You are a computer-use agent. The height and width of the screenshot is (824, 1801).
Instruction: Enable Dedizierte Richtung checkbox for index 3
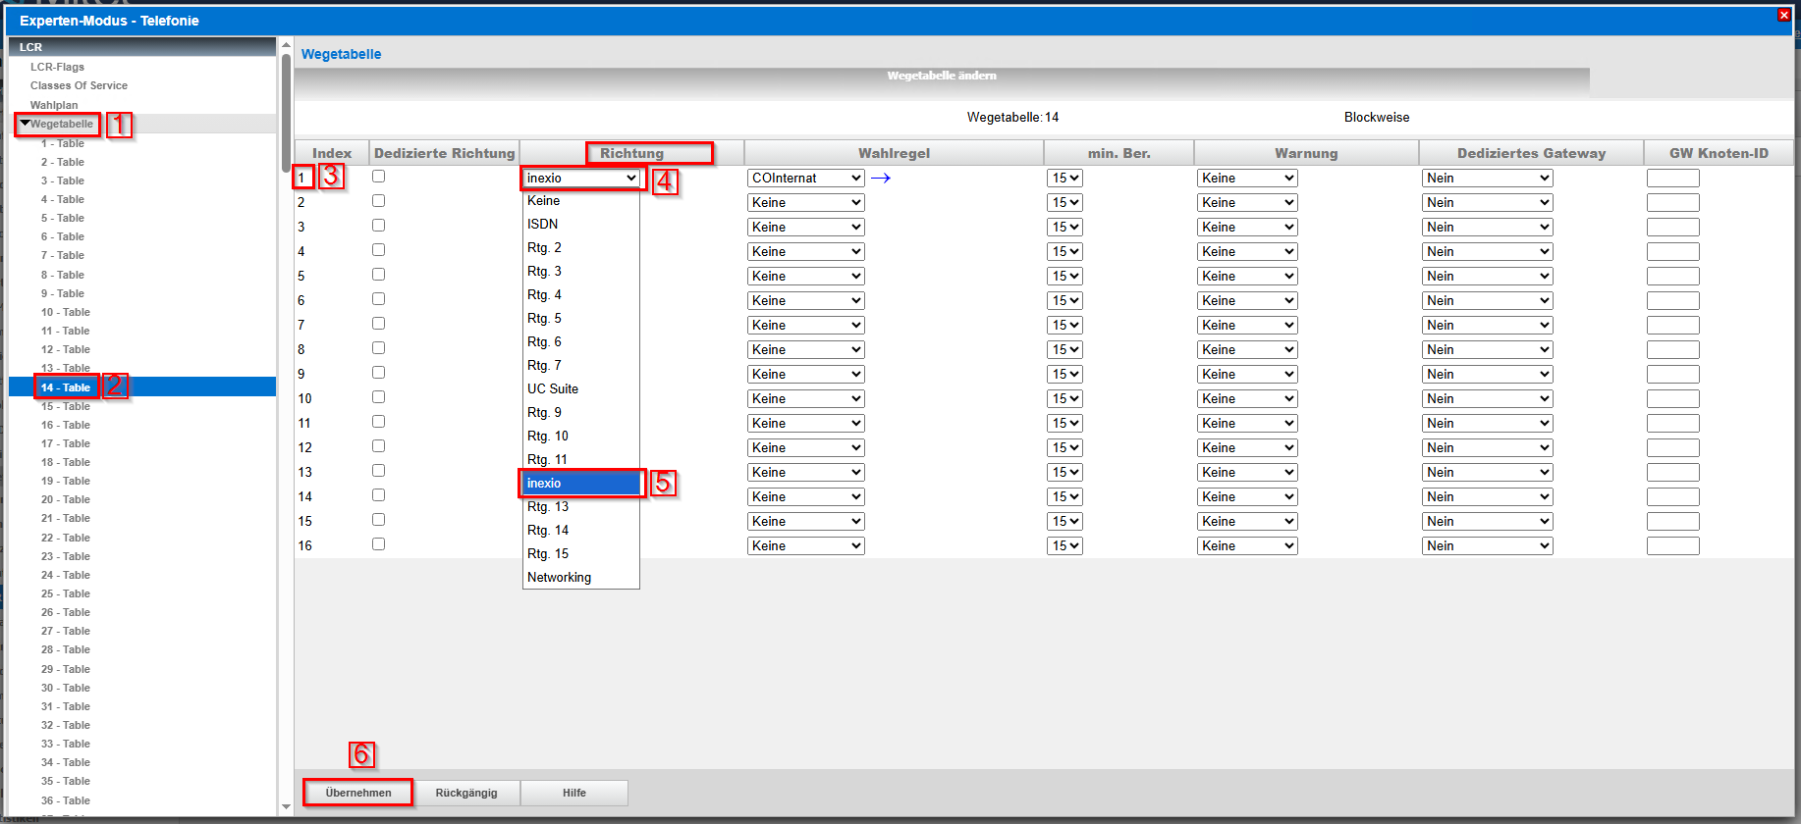(378, 226)
